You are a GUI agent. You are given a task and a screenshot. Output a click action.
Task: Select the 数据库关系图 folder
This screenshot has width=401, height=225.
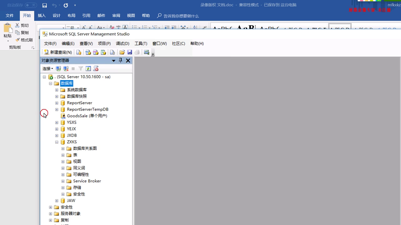[85, 148]
